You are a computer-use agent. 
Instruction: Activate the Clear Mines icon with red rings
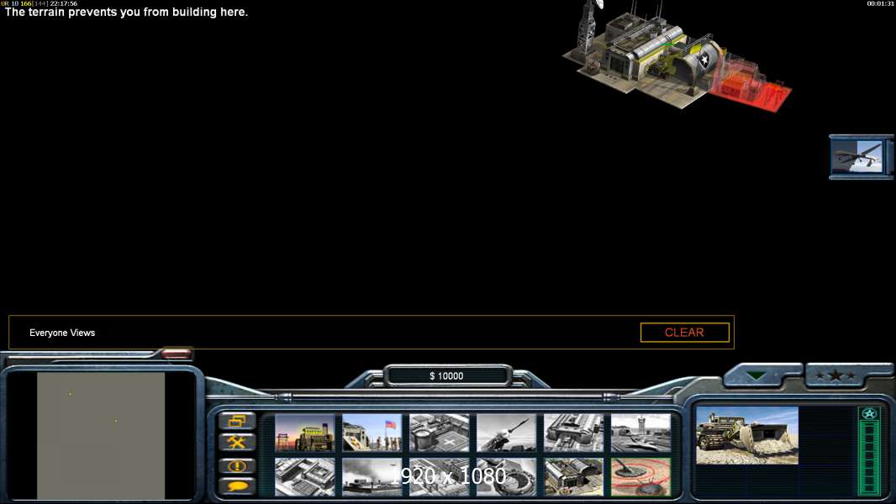click(640, 476)
